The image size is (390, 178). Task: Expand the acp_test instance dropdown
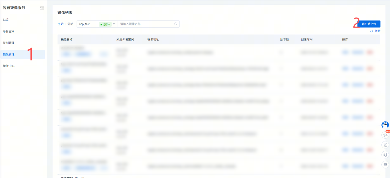pos(114,24)
